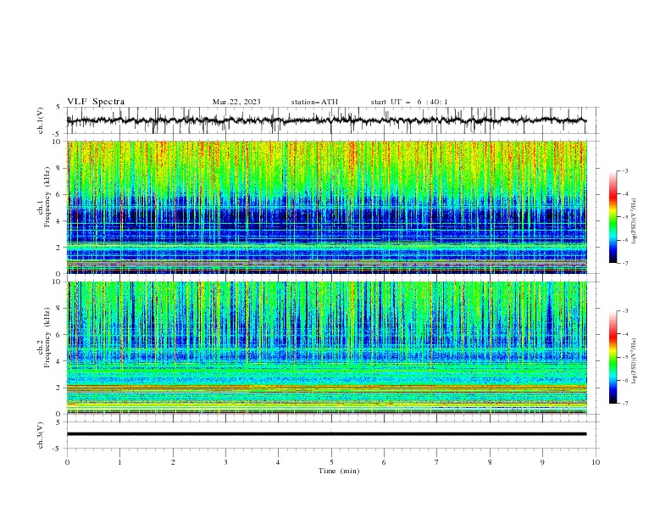Click the ch.1 'Frequency (kHz)' axis label

47,198
